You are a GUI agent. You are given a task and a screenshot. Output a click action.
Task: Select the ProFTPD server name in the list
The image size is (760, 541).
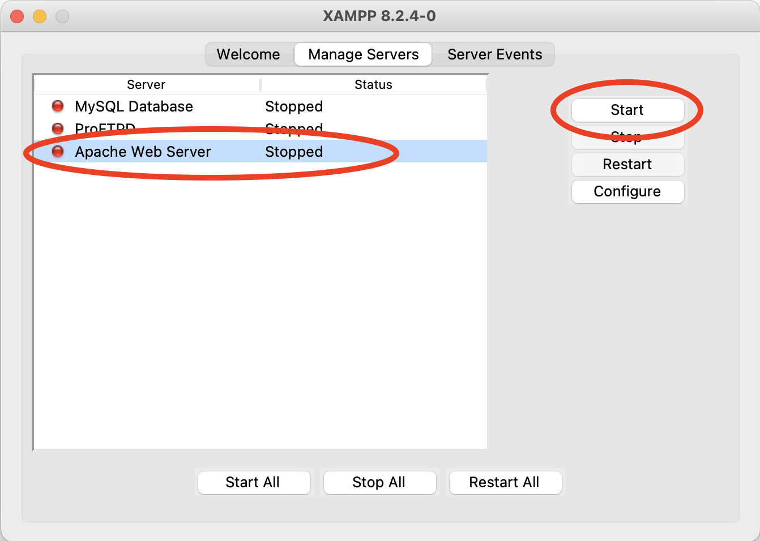tap(105, 128)
